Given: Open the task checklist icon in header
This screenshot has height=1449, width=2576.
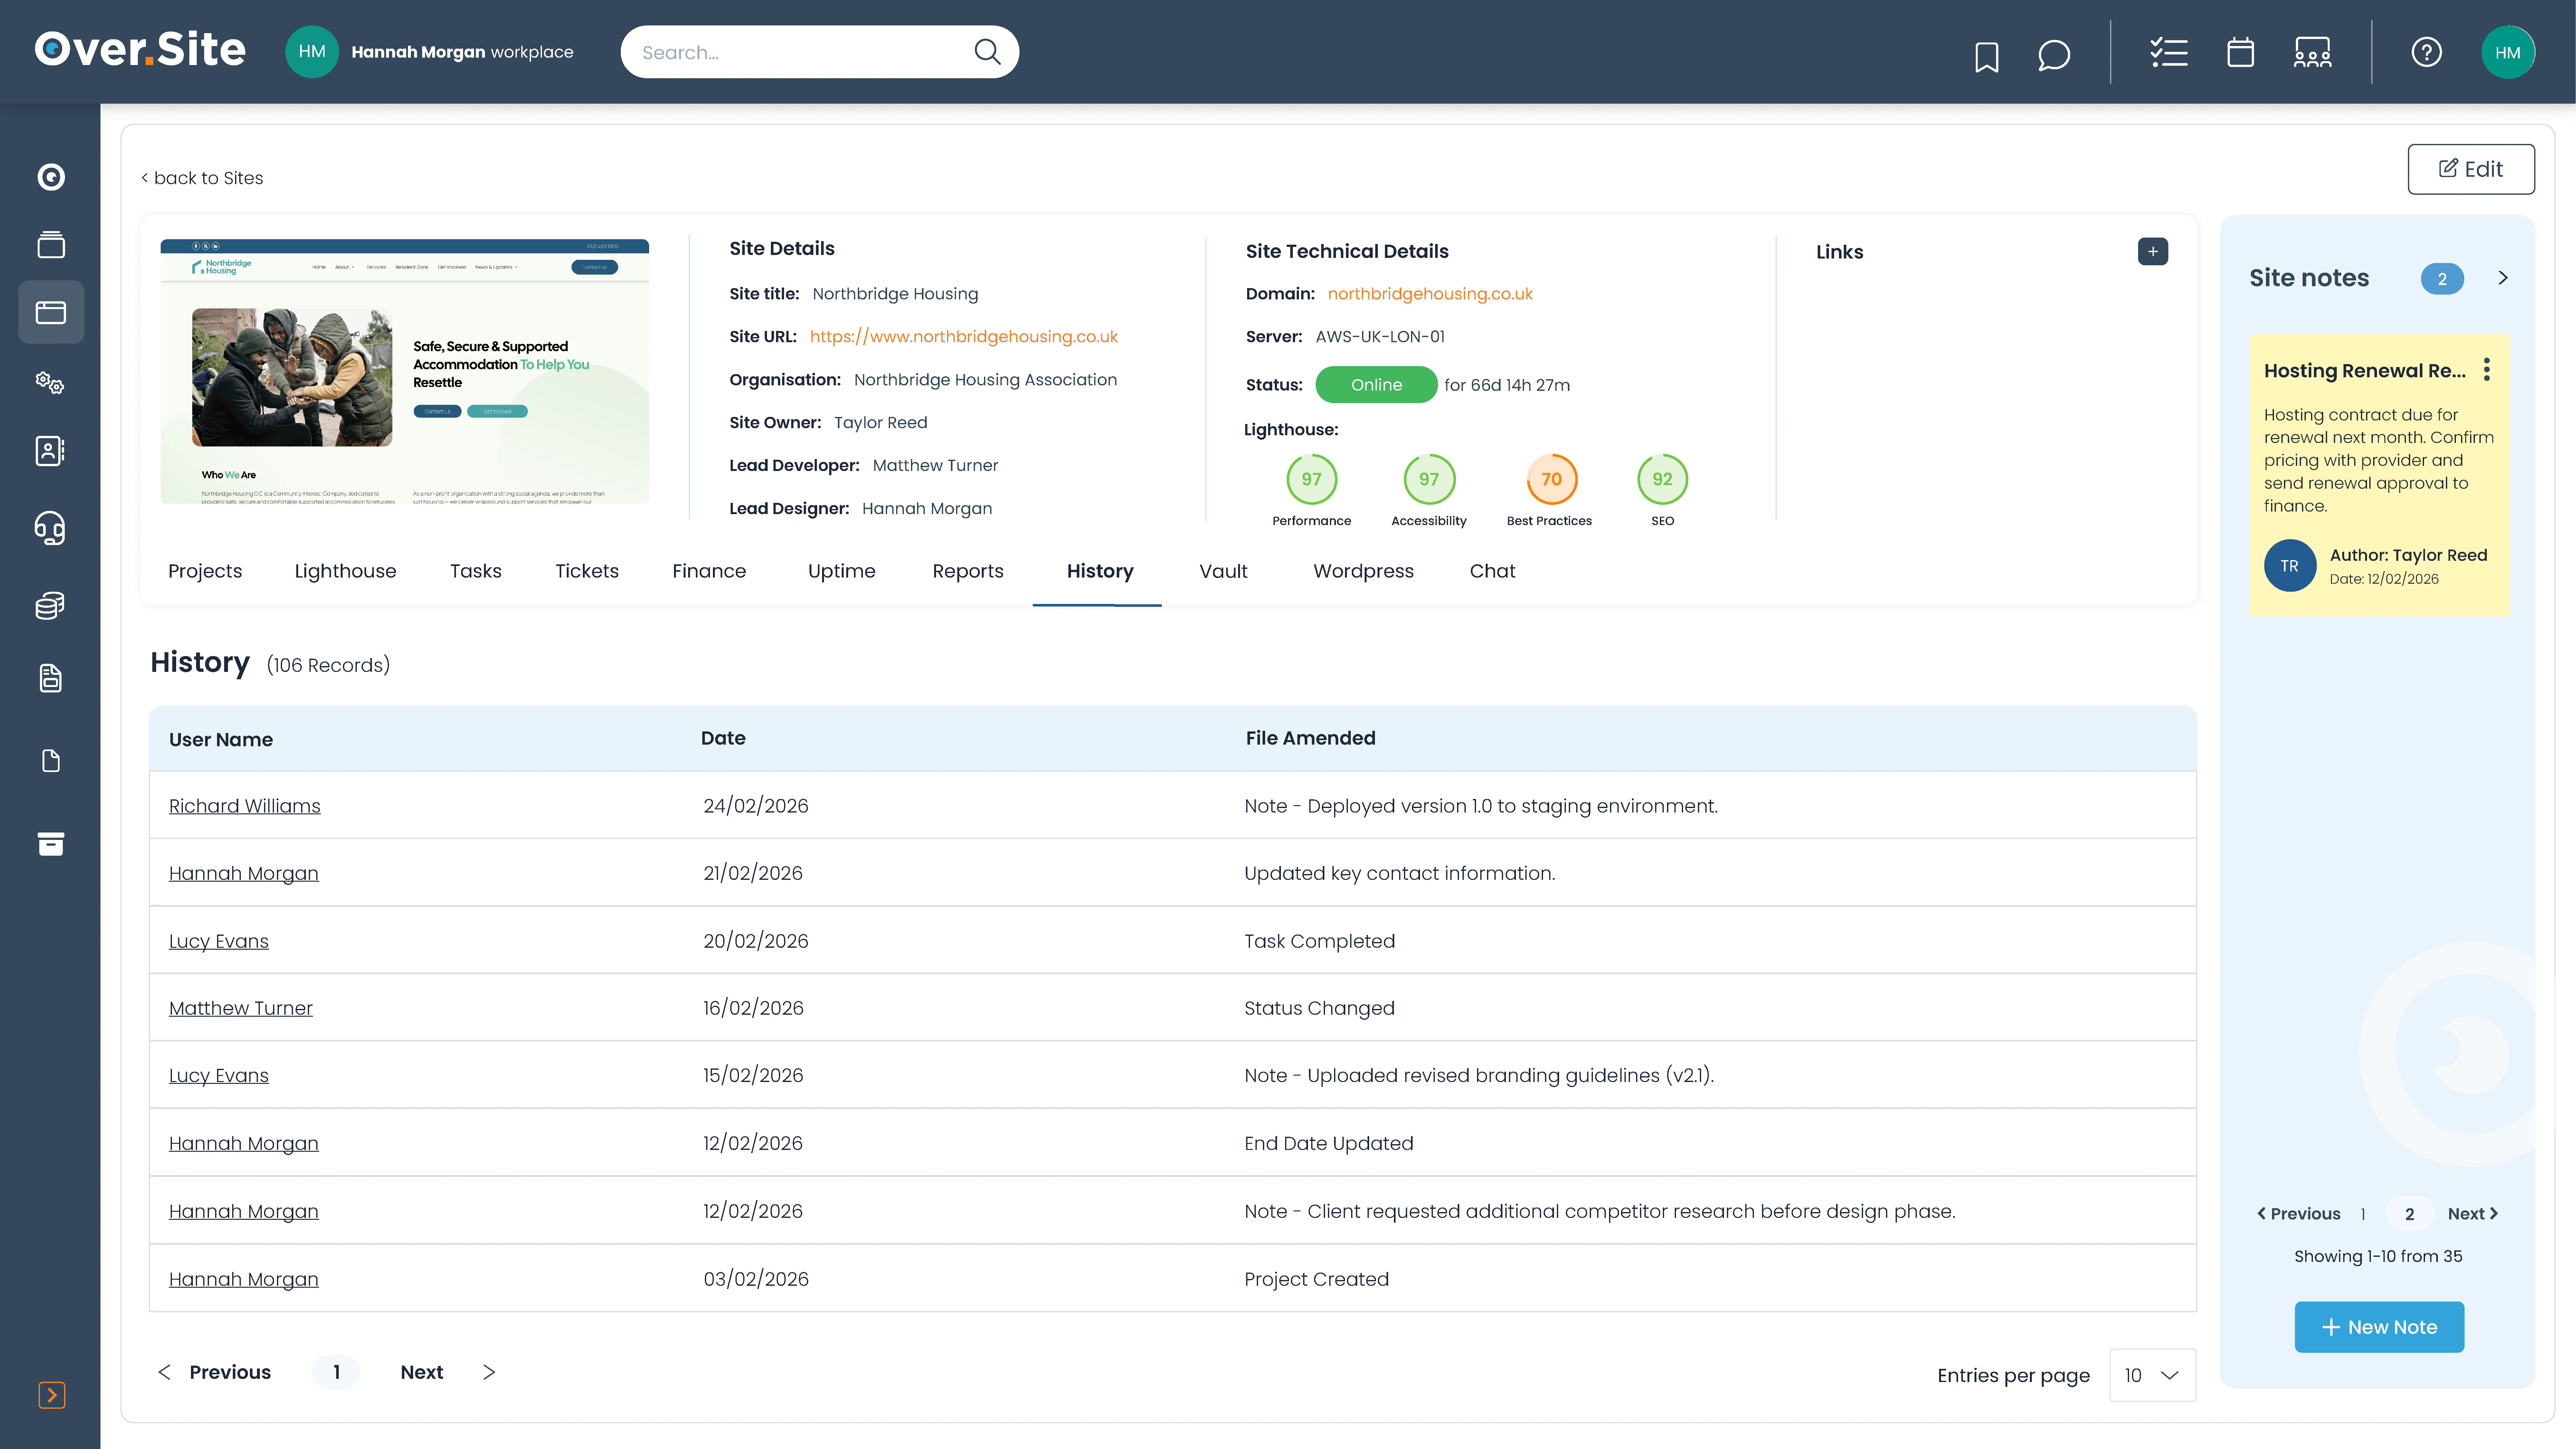Looking at the screenshot, I should (2169, 52).
